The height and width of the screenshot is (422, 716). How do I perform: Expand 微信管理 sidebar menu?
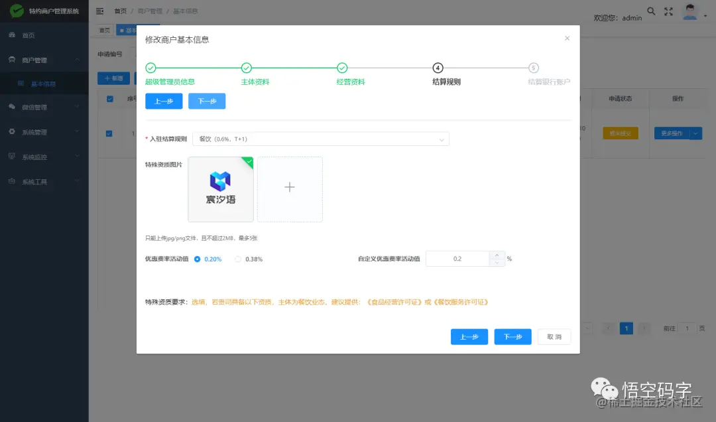coord(44,107)
